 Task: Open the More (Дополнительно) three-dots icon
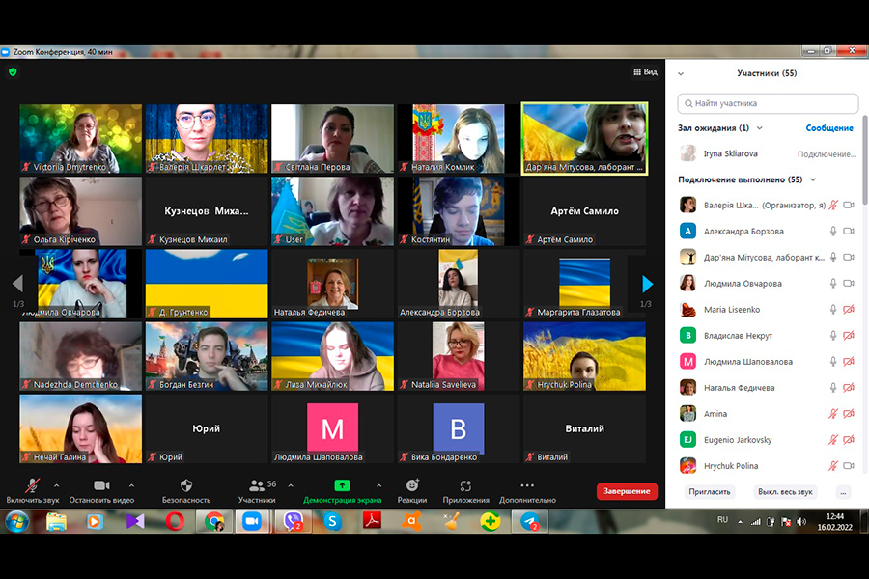click(526, 485)
